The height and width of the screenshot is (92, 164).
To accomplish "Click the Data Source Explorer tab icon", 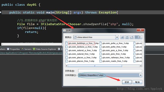I will click(x=34, y=49).
